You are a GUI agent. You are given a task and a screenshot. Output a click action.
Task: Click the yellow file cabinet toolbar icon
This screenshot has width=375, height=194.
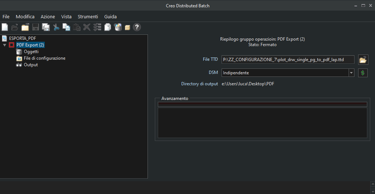pos(127,28)
